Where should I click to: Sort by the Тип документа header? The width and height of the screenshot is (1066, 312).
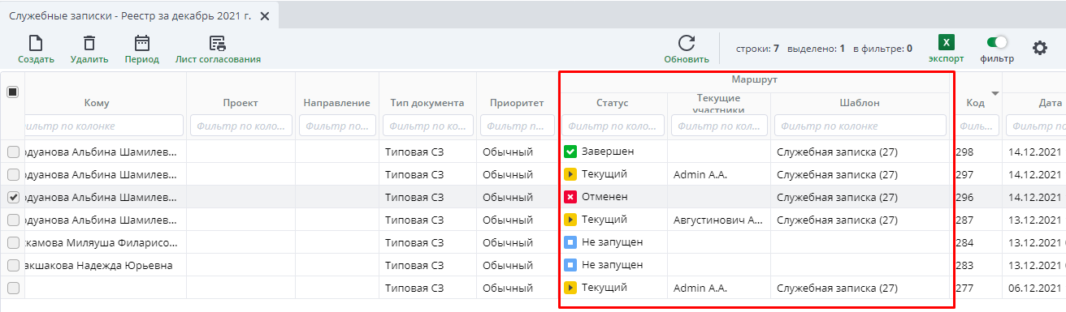click(x=427, y=103)
